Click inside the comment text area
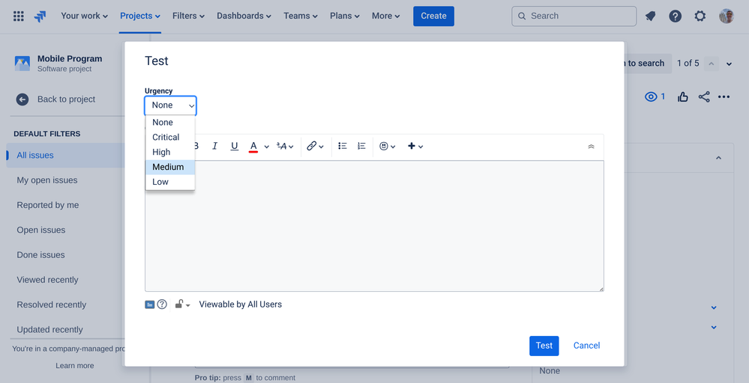Image resolution: width=749 pixels, height=383 pixels. click(x=374, y=226)
